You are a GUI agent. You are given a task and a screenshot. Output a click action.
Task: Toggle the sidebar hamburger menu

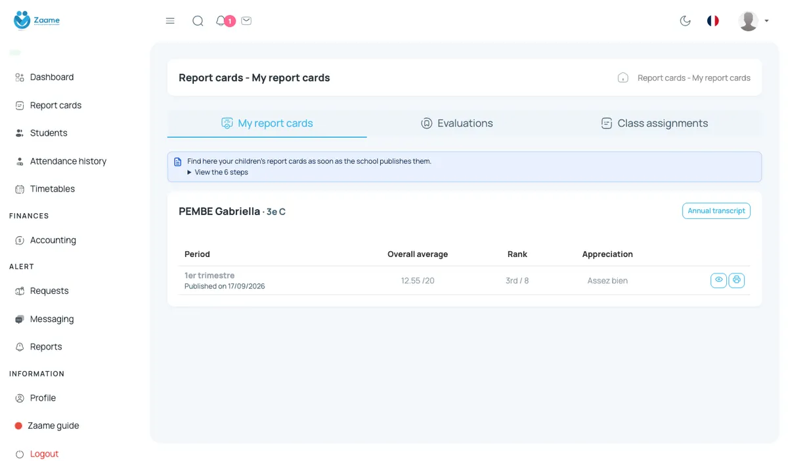pos(170,21)
